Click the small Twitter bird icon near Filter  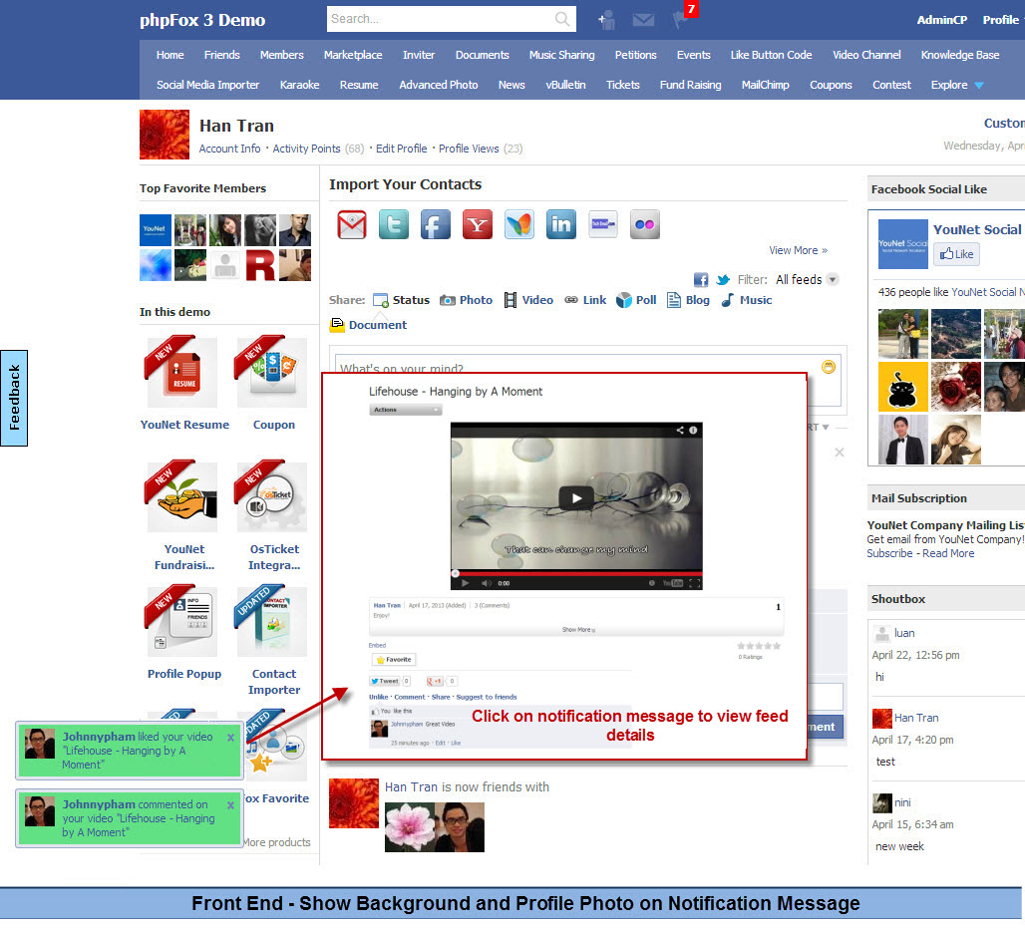pyautogui.click(x=722, y=280)
